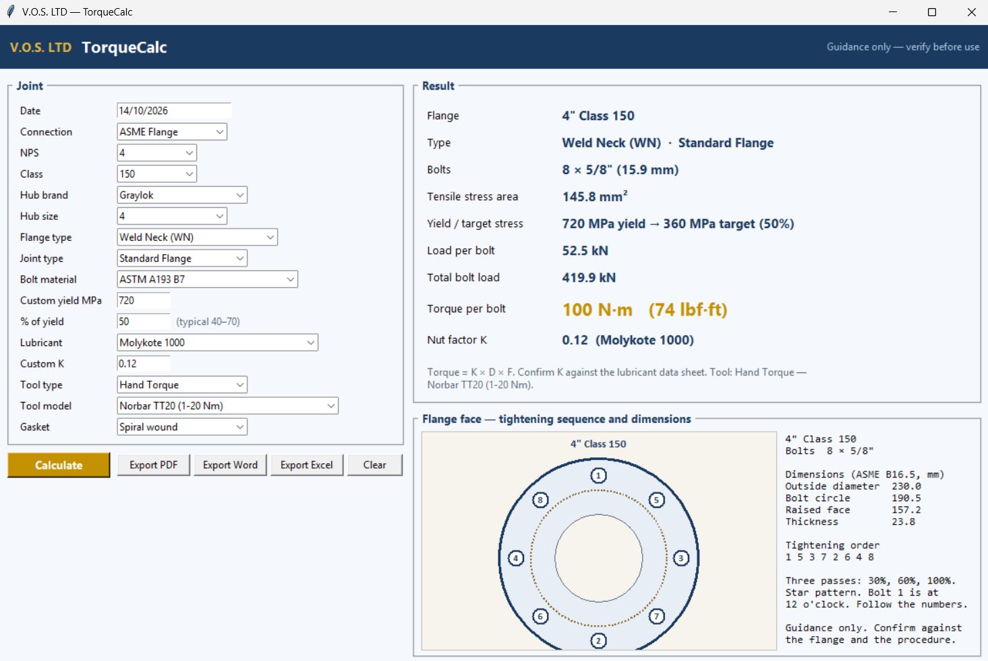Open the Flange type dropdown

coord(197,237)
